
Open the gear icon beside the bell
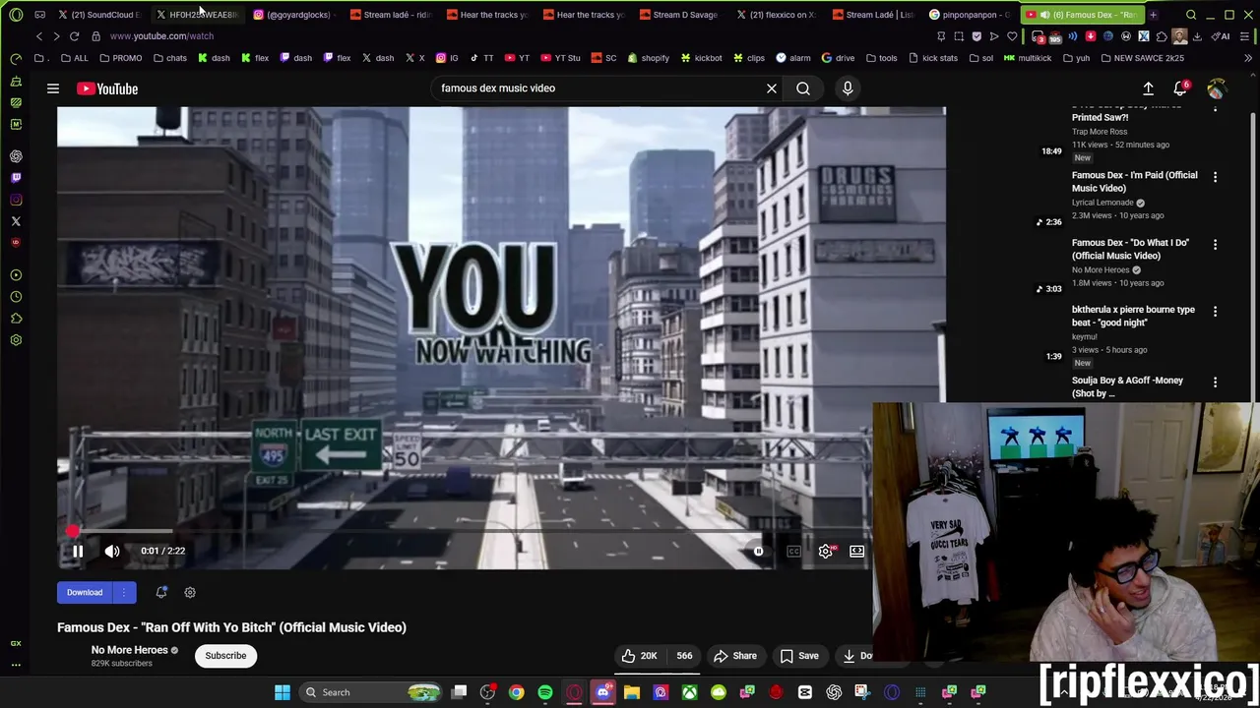click(x=190, y=592)
